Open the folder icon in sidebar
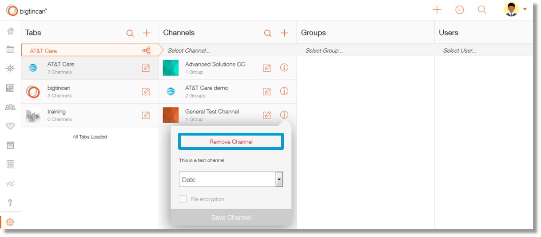The image size is (541, 237). (x=11, y=49)
